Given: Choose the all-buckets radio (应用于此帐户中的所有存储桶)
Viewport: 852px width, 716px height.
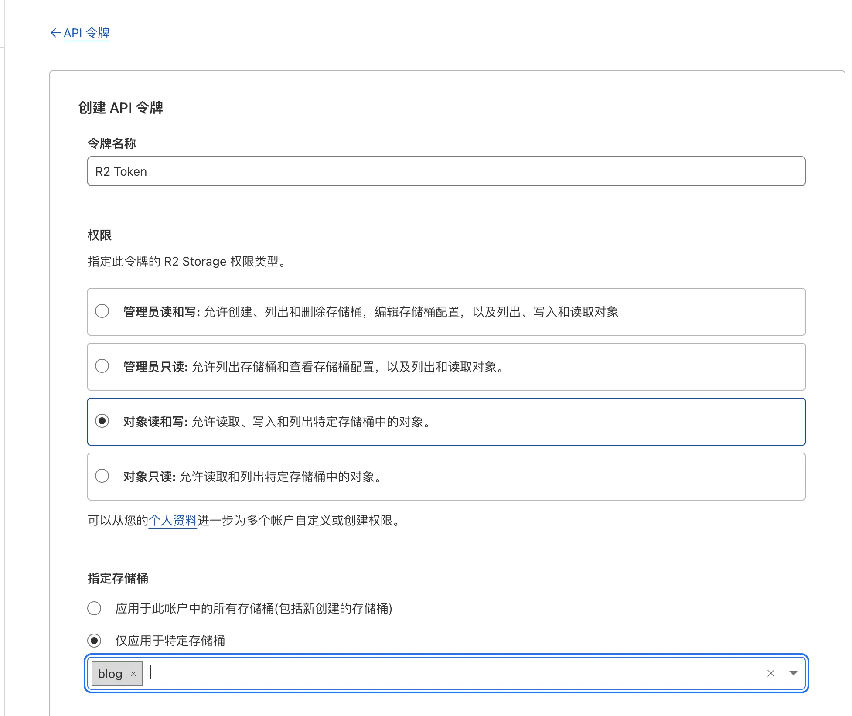Looking at the screenshot, I should point(94,608).
